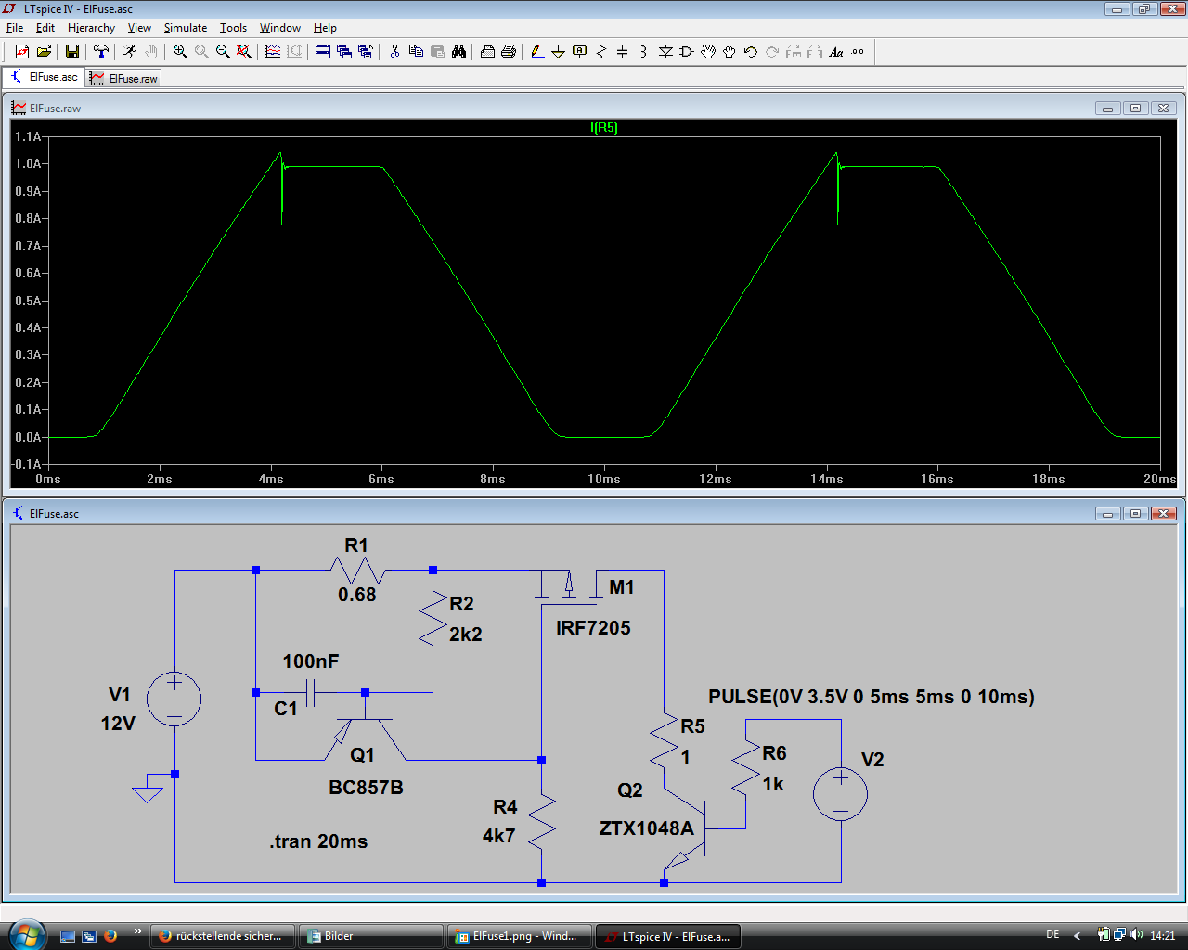
Task: Open Find with the binoculars icon
Action: click(458, 52)
